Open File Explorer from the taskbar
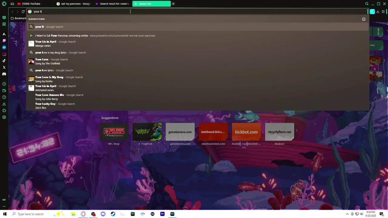The width and height of the screenshot is (388, 218). pyautogui.click(x=73, y=214)
